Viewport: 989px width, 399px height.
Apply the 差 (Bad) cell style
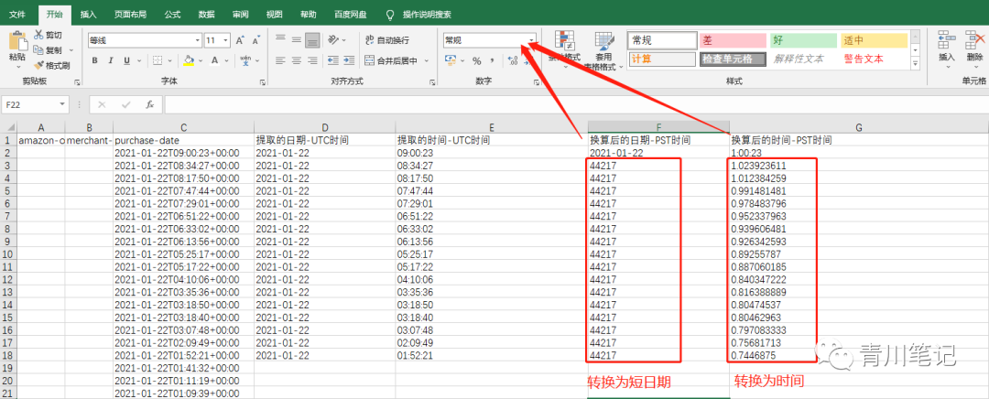(x=732, y=40)
